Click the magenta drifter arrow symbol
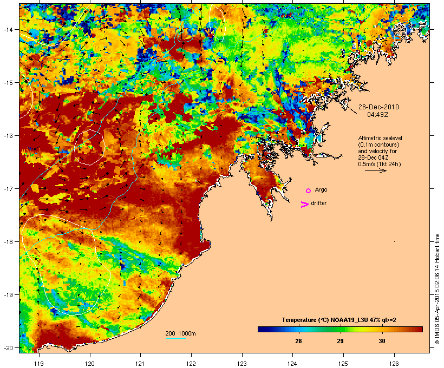The height and width of the screenshot is (368, 444). point(304,205)
